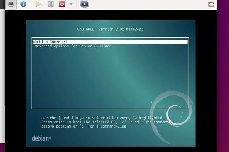Select Advanced options for Debian GNU/Hurd

click(73, 46)
